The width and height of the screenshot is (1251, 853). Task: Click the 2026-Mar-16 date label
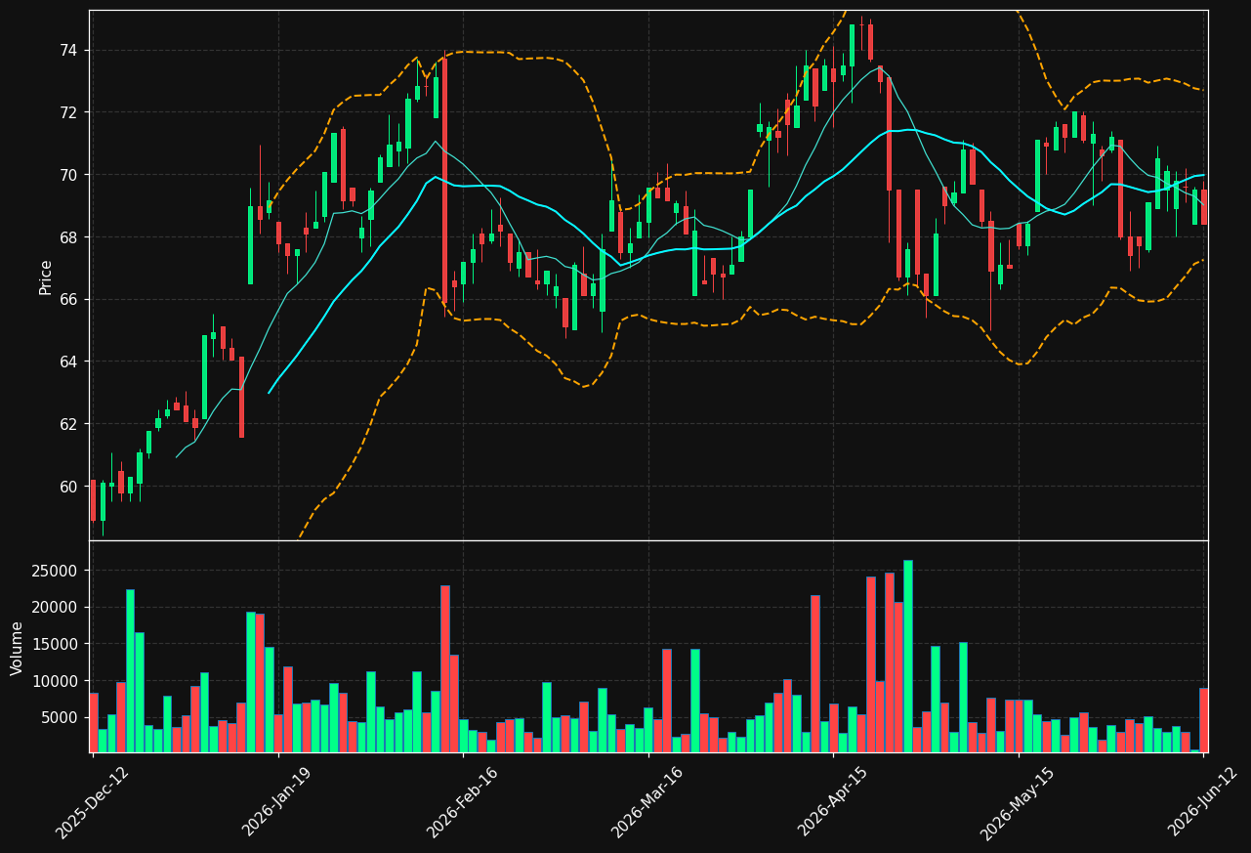(647, 802)
